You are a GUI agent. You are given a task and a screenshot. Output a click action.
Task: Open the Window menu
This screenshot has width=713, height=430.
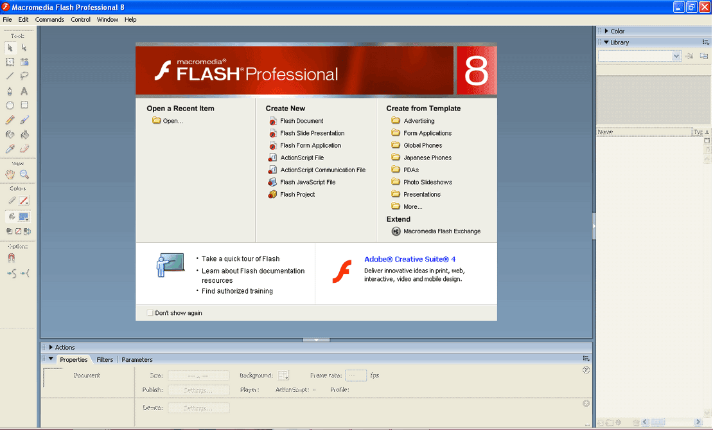click(x=107, y=19)
